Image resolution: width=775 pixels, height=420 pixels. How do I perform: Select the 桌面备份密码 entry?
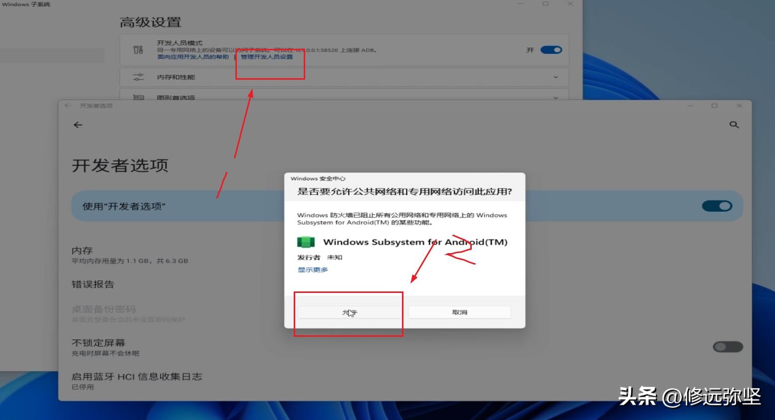(x=128, y=313)
